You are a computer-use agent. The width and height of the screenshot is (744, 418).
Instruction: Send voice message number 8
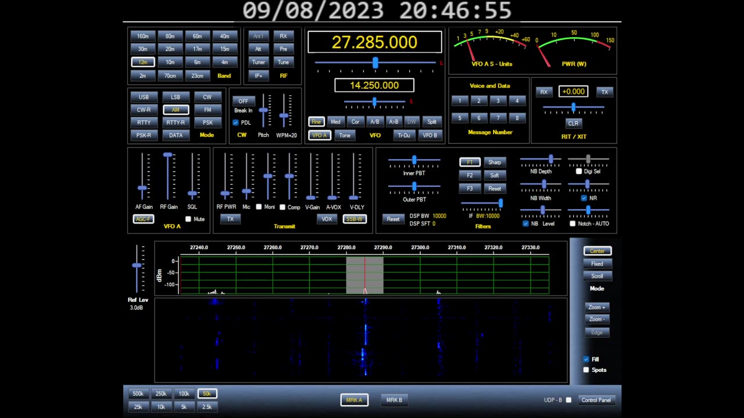517,118
